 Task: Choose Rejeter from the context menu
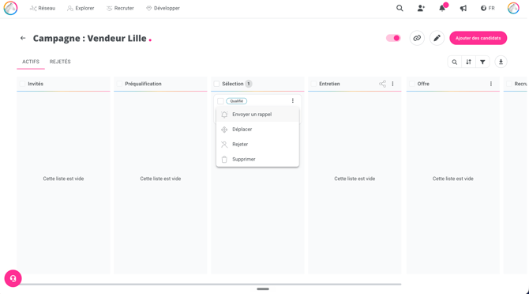point(257,144)
